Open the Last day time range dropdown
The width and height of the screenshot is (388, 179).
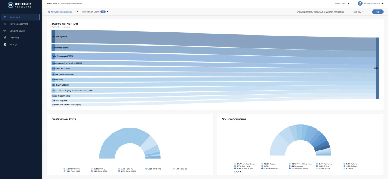click(x=358, y=12)
